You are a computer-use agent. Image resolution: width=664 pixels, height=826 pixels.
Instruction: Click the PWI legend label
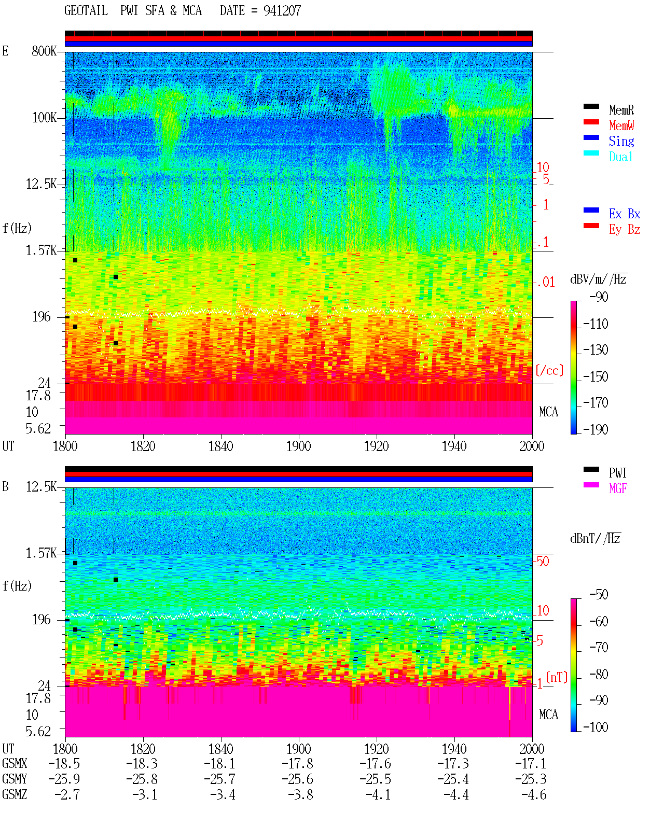tap(618, 473)
